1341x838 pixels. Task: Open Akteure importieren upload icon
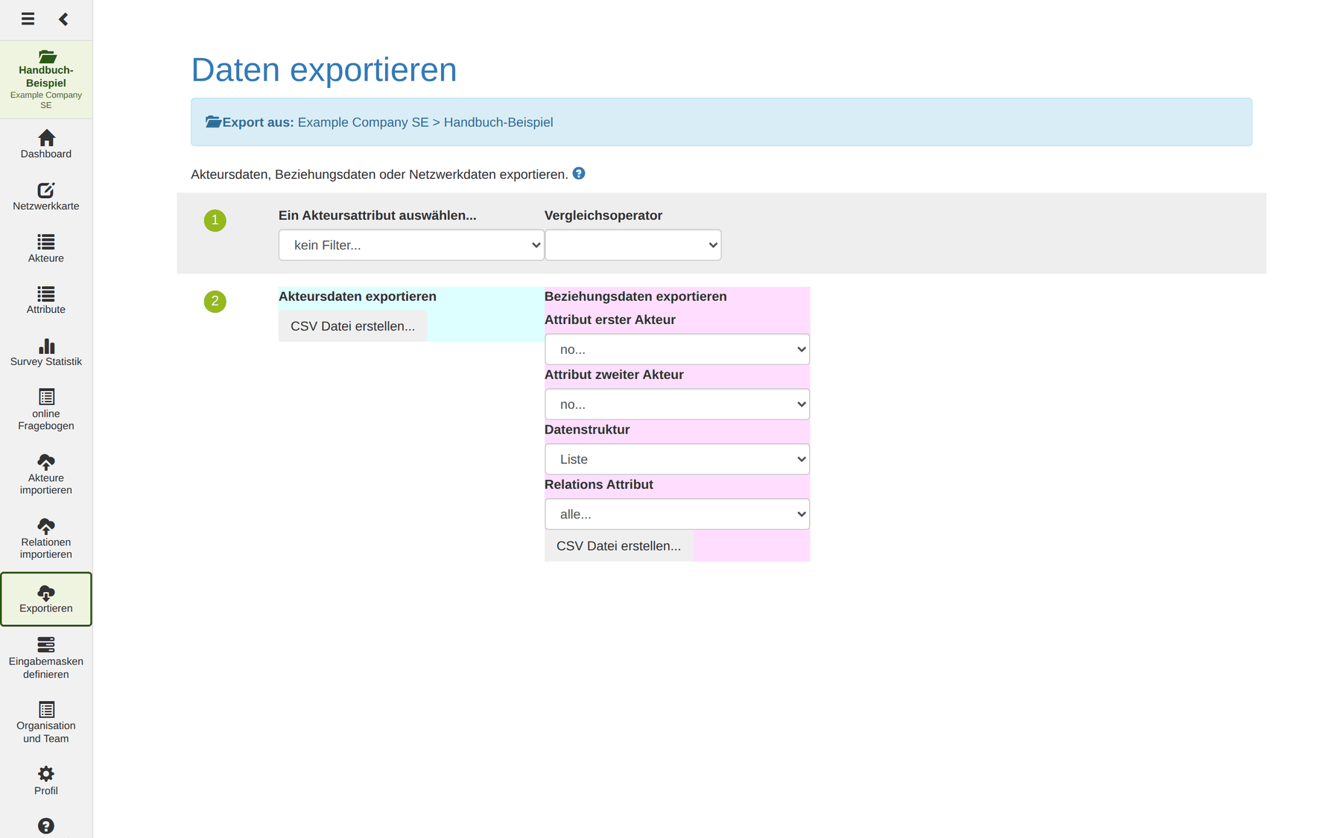(x=46, y=462)
